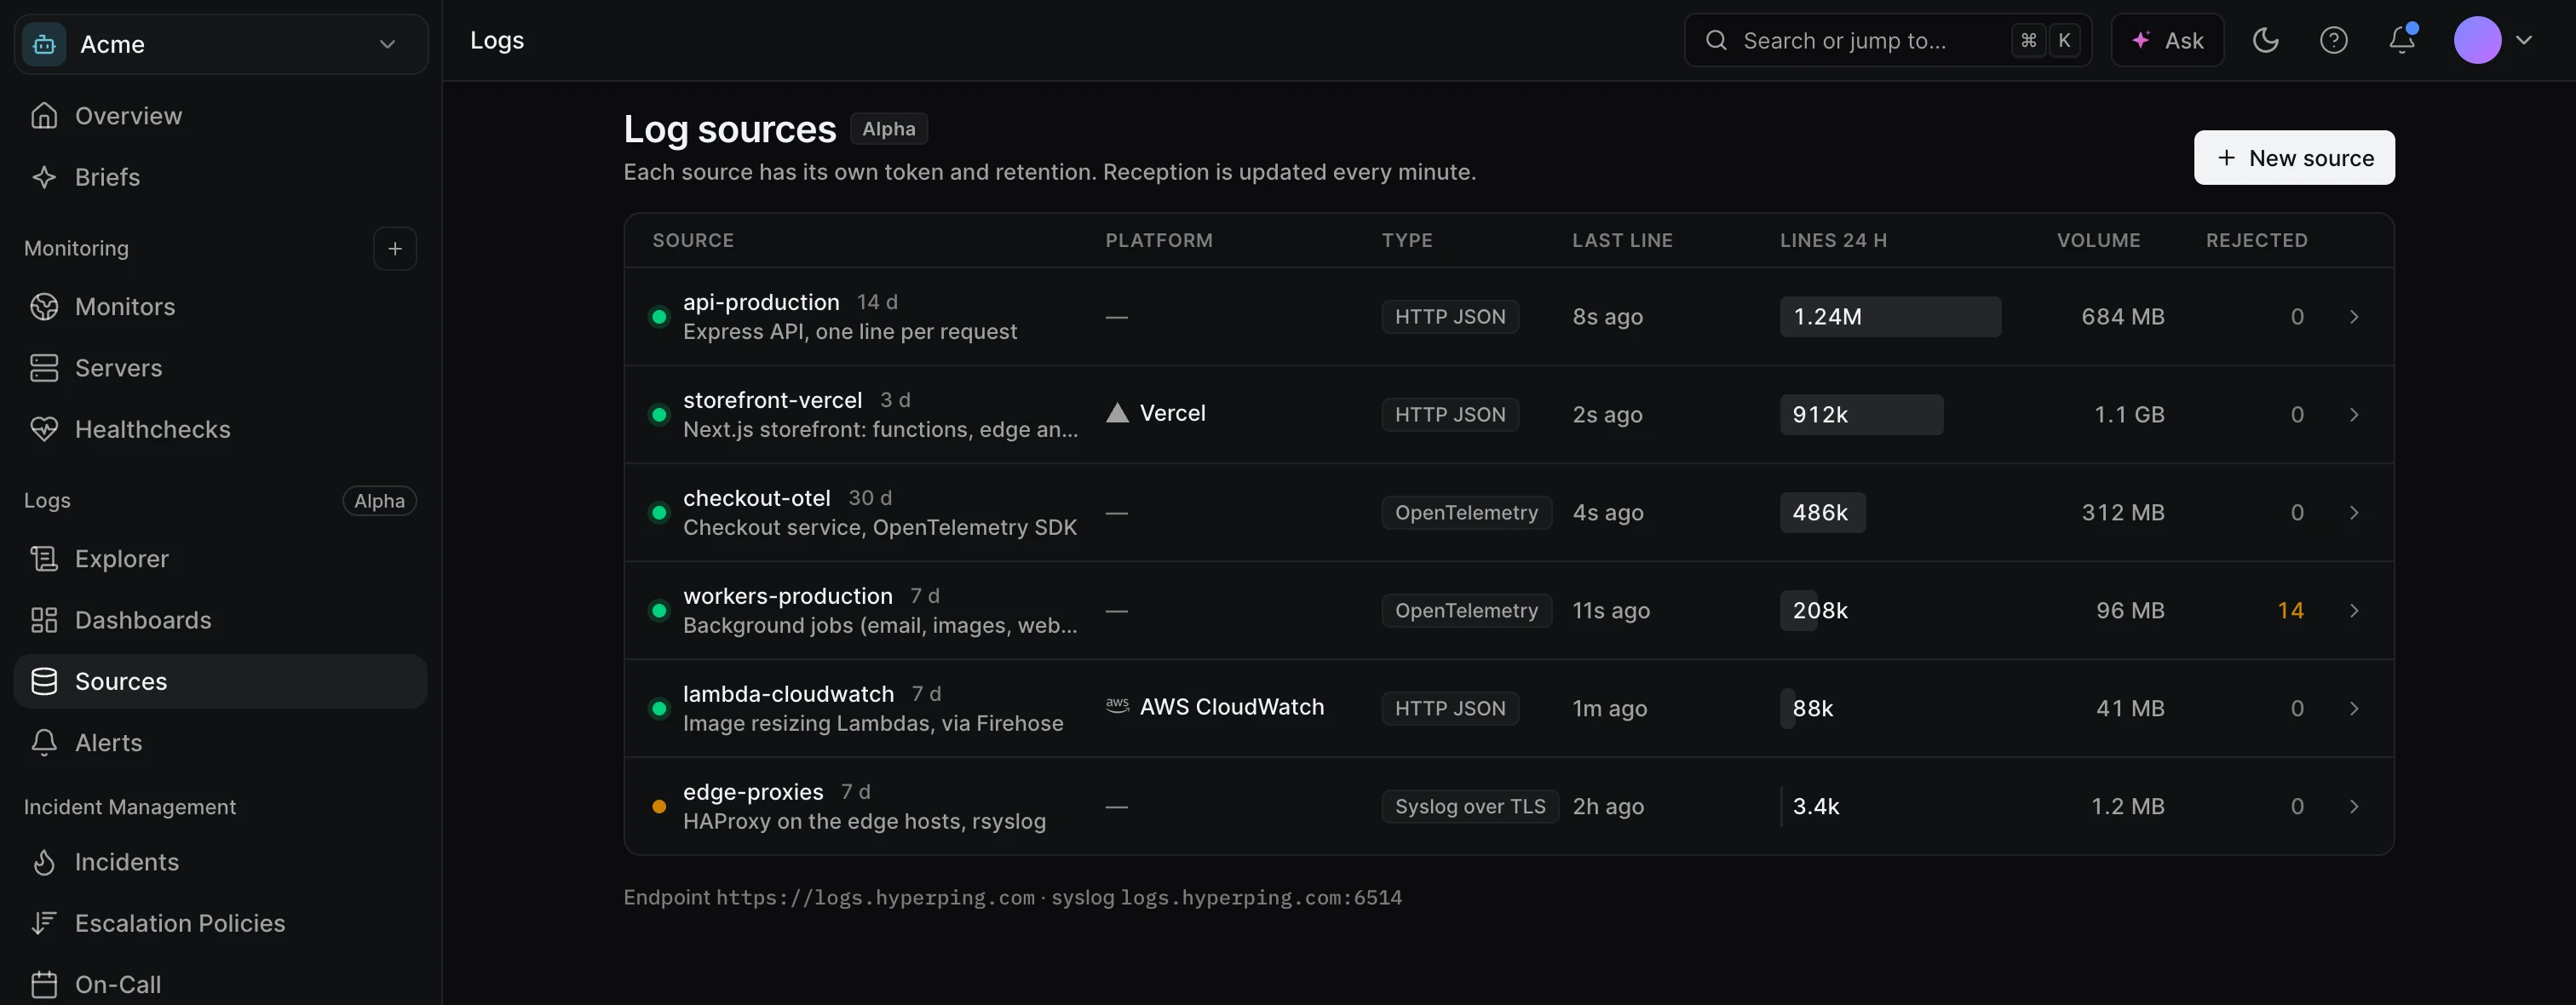The image size is (2576, 1005).
Task: Click the On-Call calendar icon
Action: [x=44, y=985]
